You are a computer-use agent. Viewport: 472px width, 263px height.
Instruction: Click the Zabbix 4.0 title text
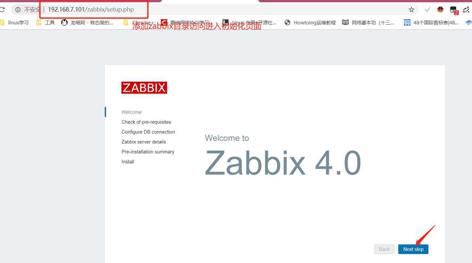[x=283, y=163]
